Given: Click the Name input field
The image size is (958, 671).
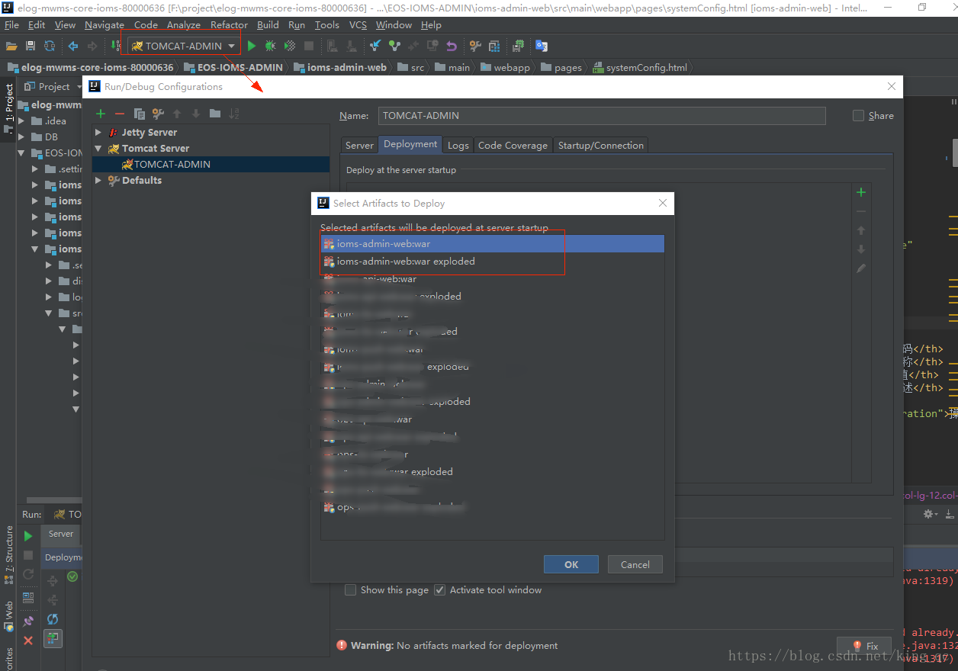Looking at the screenshot, I should (x=602, y=116).
